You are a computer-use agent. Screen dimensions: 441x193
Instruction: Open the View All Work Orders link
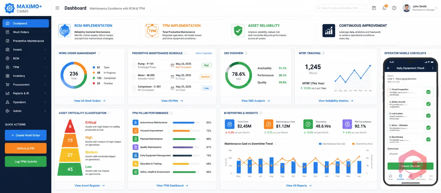tap(90, 101)
